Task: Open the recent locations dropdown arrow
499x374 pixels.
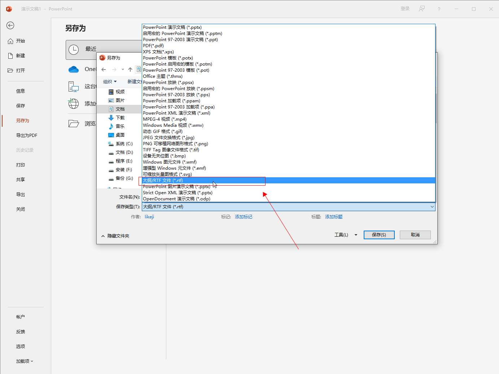Action: coord(123,70)
